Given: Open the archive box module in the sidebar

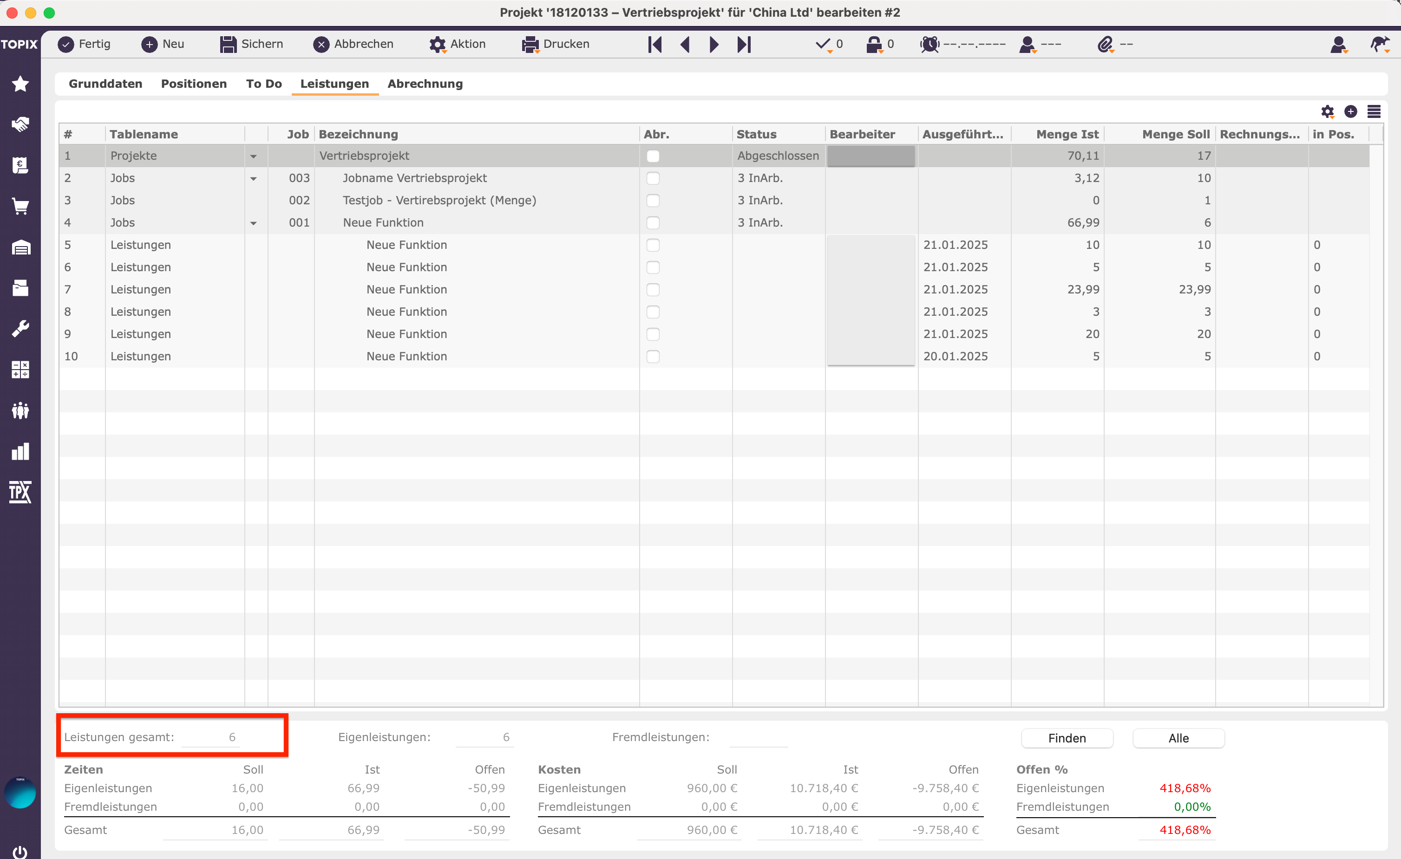Looking at the screenshot, I should pos(20,288).
